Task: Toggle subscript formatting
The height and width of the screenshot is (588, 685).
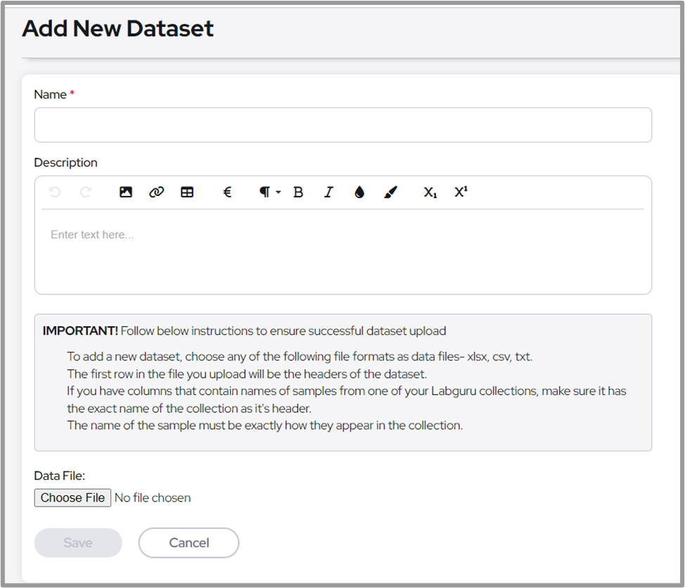Action: click(430, 192)
